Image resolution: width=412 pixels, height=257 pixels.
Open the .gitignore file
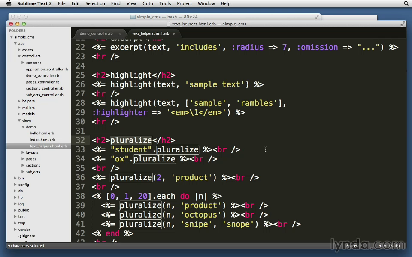click(x=27, y=236)
